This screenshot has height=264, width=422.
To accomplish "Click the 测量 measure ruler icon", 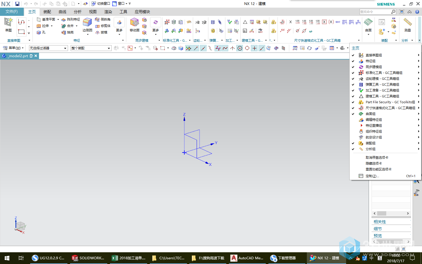I will coord(408,22).
